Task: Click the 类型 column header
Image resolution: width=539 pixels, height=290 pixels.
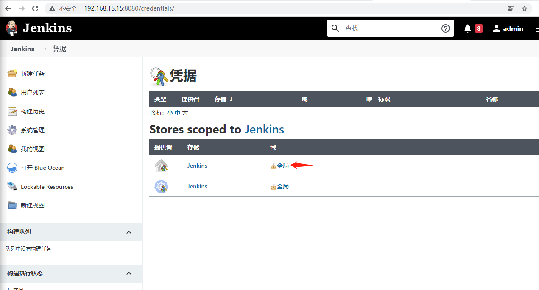Action: click(x=160, y=99)
